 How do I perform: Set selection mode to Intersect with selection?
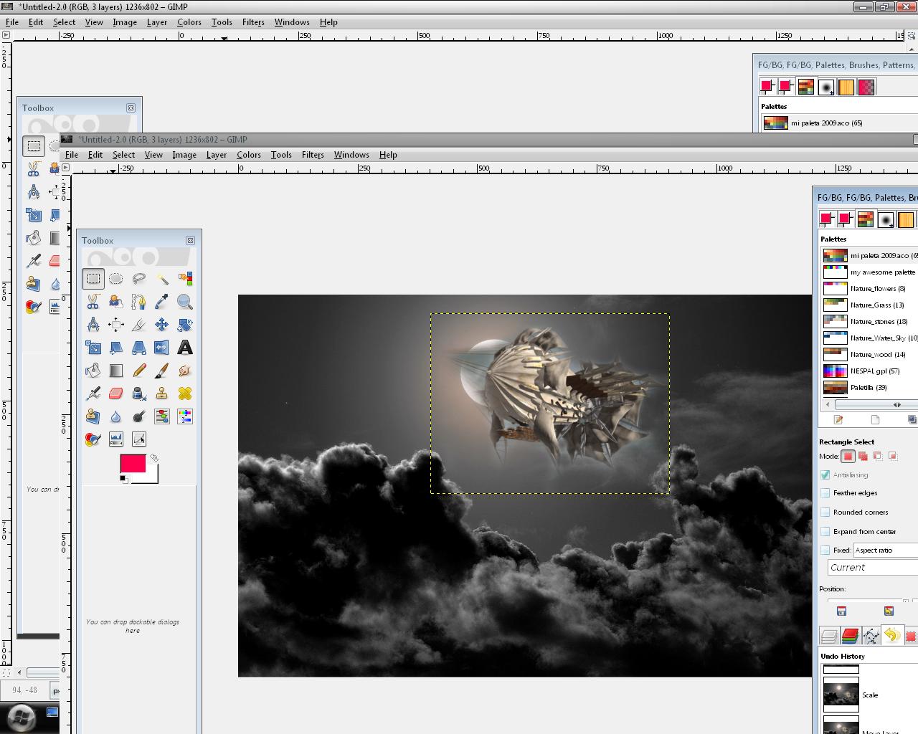click(893, 456)
